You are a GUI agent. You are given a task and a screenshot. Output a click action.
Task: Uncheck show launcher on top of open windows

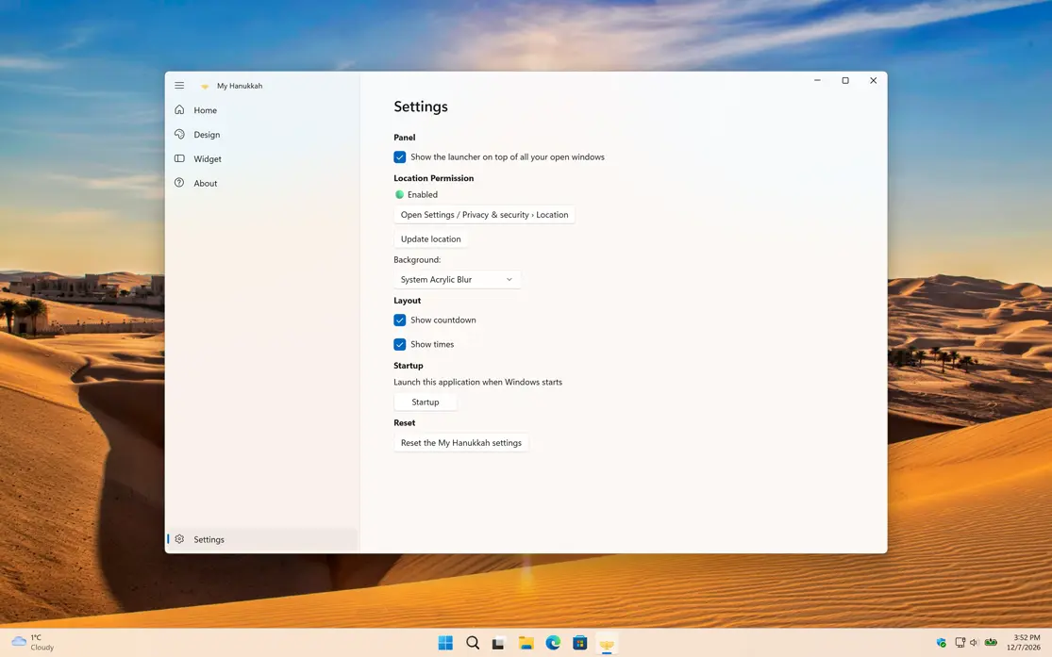[x=399, y=156]
